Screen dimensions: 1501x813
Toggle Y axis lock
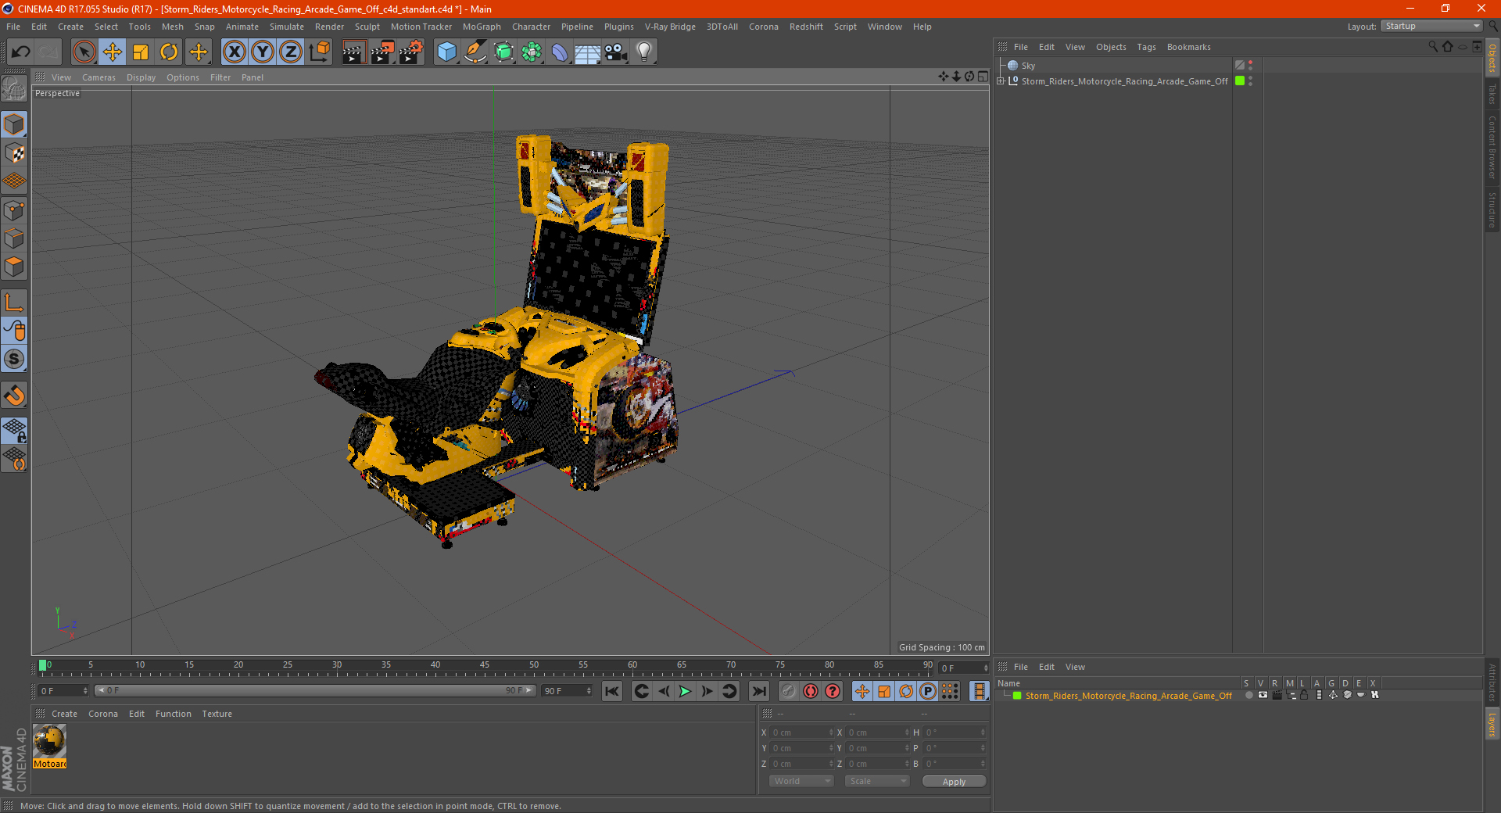[x=263, y=52]
